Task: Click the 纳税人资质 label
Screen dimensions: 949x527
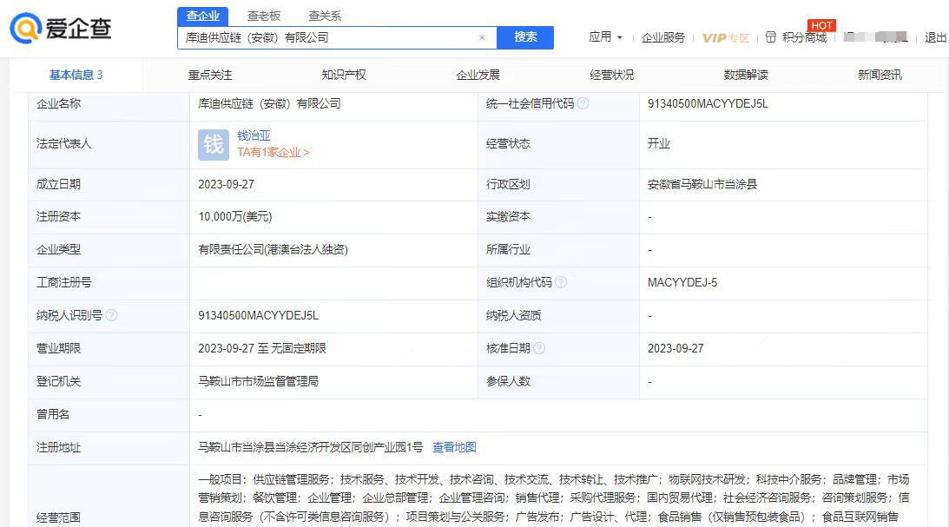Action: coord(513,315)
